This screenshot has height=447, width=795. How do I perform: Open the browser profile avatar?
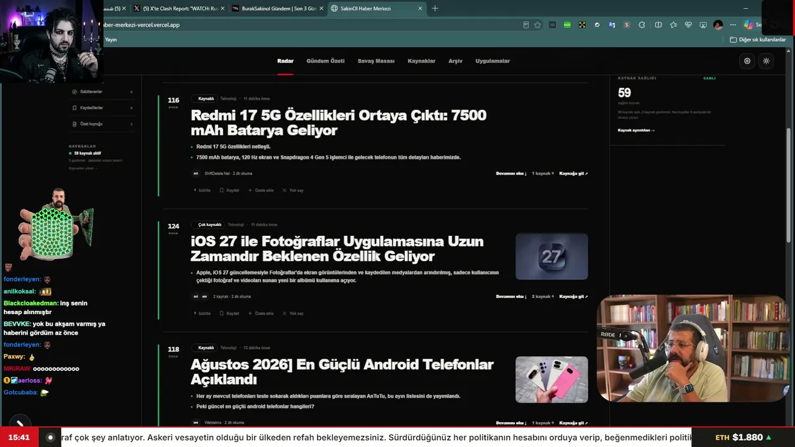coord(718,25)
